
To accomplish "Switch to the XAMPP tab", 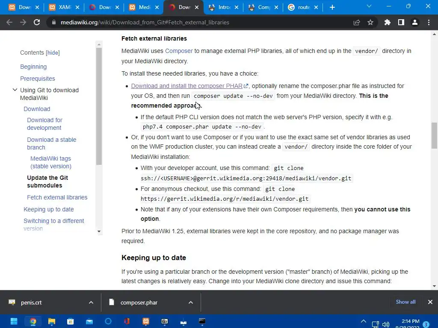I will point(64,7).
